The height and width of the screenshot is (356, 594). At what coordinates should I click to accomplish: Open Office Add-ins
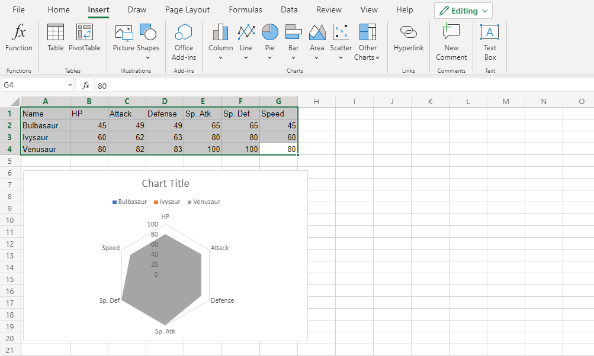pyautogui.click(x=184, y=42)
